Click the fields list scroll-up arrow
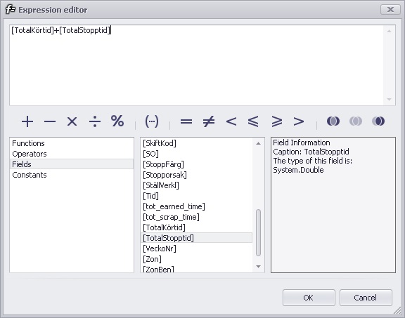405x318 pixels. point(258,143)
